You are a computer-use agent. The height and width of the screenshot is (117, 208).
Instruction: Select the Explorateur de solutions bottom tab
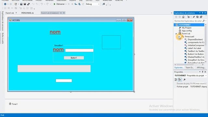click(179, 68)
